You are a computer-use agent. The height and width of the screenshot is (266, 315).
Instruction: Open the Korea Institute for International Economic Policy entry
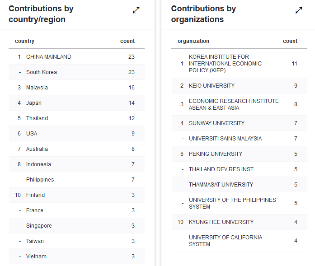click(x=239, y=64)
